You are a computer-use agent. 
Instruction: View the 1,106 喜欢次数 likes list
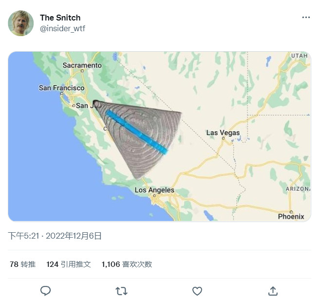point(127,264)
